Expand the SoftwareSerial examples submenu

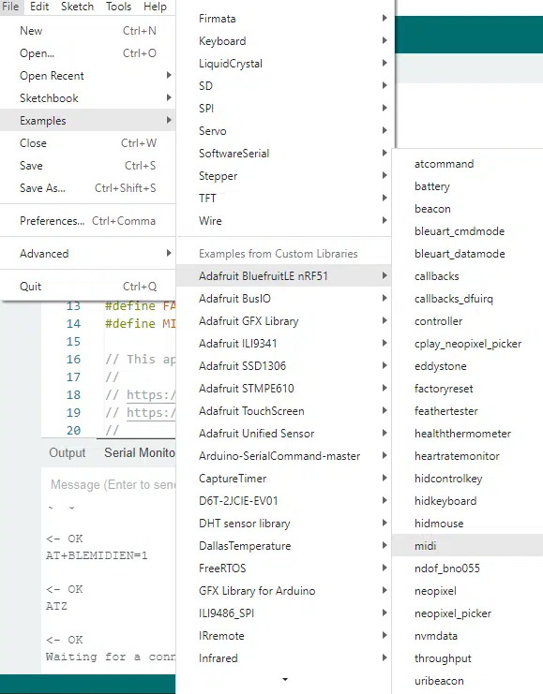pos(283,154)
